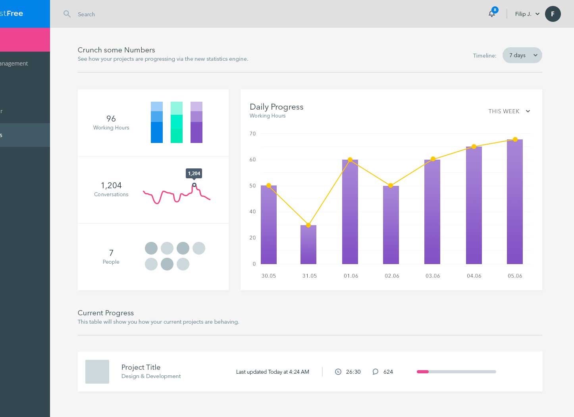Click the 1,204 tooltip marker on sparkline

click(x=194, y=185)
